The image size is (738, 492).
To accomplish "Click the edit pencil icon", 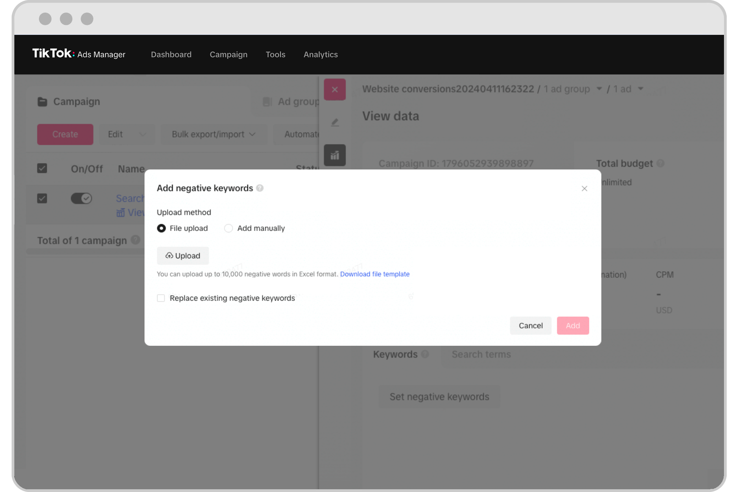I will click(x=335, y=122).
